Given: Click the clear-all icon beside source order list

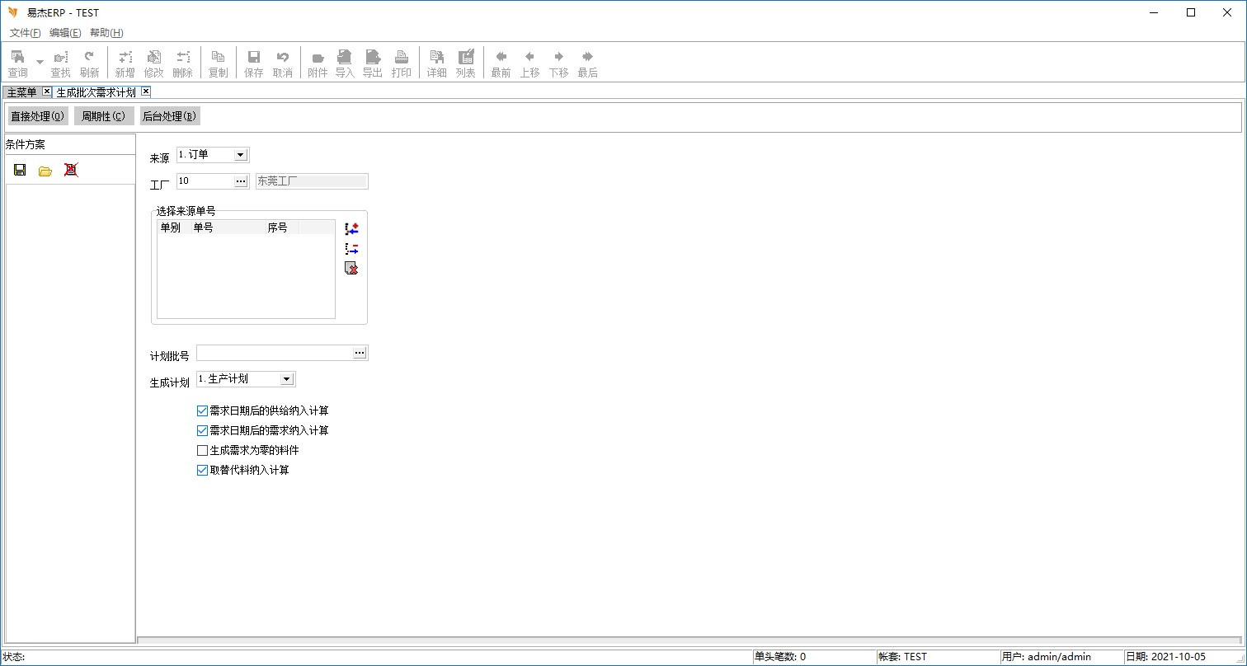Looking at the screenshot, I should [351, 269].
